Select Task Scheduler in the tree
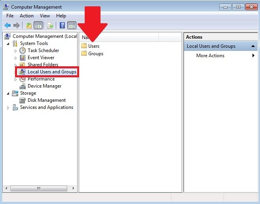The image size is (260, 204). coord(43,51)
